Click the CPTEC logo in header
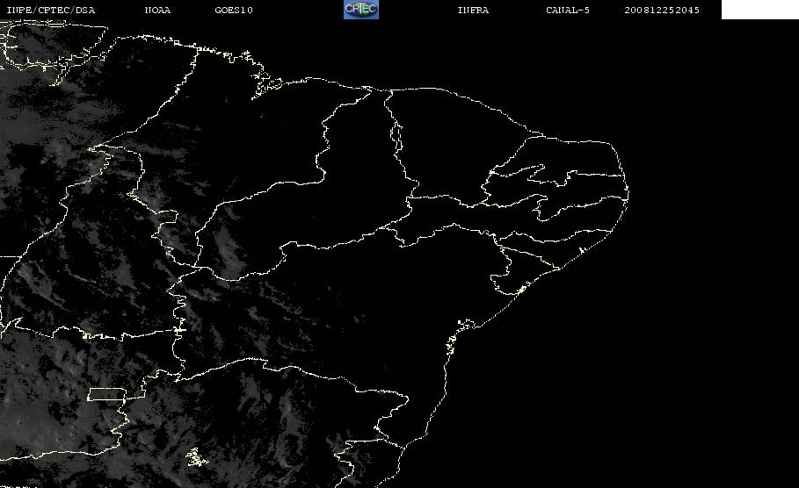This screenshot has height=488, width=799. (x=361, y=9)
